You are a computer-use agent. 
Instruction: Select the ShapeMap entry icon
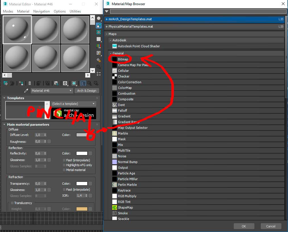coord(114,207)
